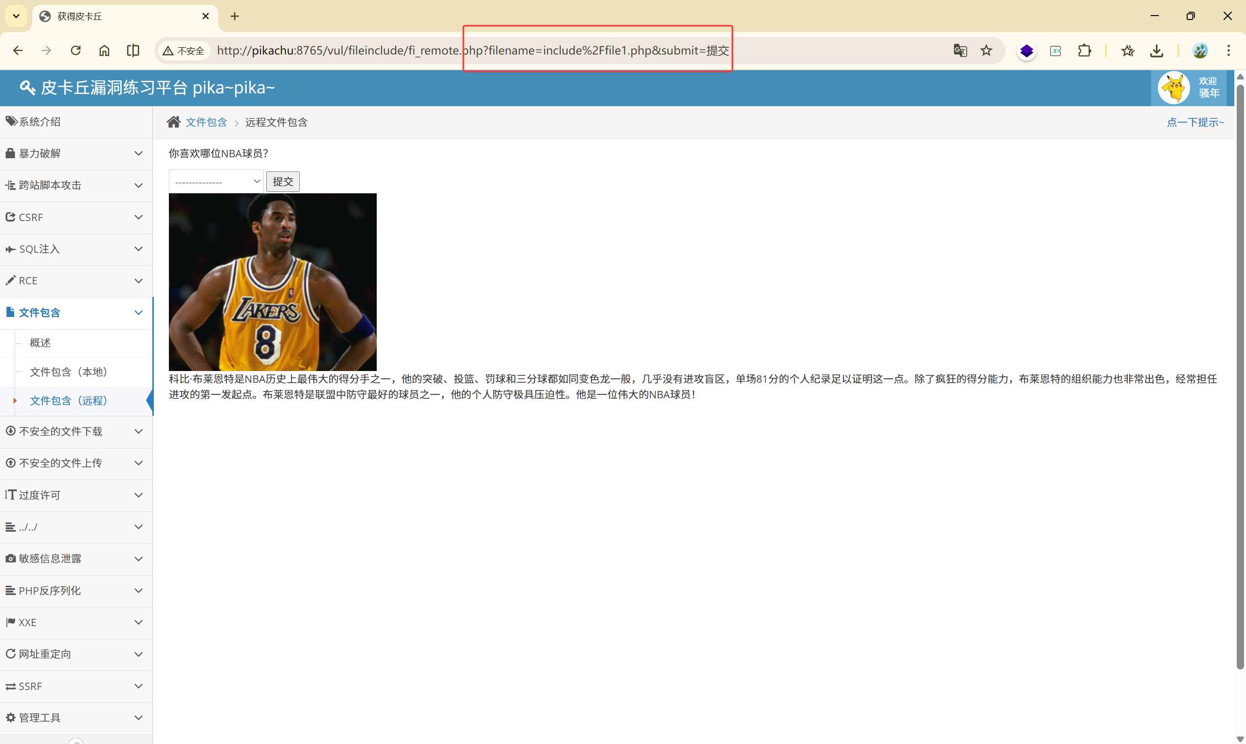
Task: Click the page vertical scrollbar
Action: coord(1240,376)
